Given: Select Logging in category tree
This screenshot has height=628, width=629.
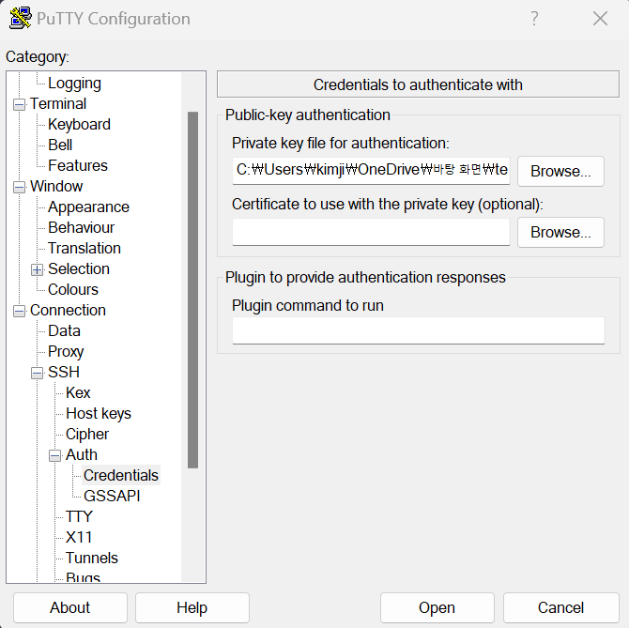Looking at the screenshot, I should pos(74,84).
